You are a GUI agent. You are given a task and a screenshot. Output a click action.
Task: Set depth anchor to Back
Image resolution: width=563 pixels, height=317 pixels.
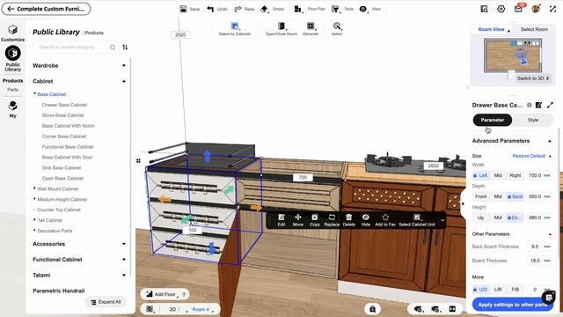tap(515, 196)
